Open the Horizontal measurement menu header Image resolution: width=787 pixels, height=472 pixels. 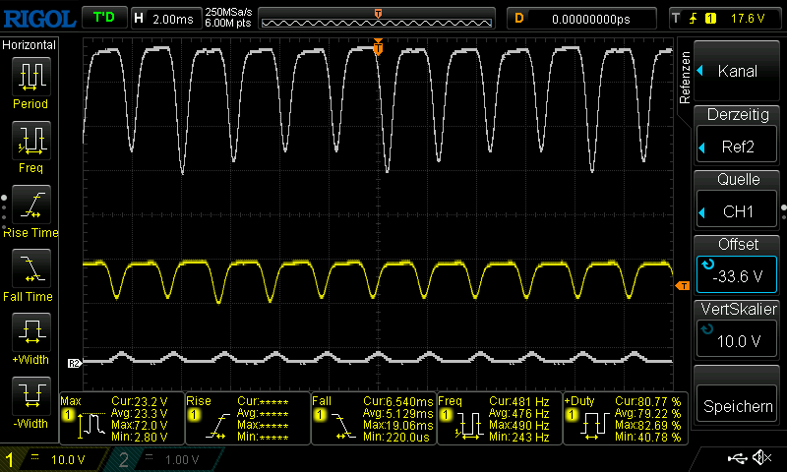click(30, 45)
